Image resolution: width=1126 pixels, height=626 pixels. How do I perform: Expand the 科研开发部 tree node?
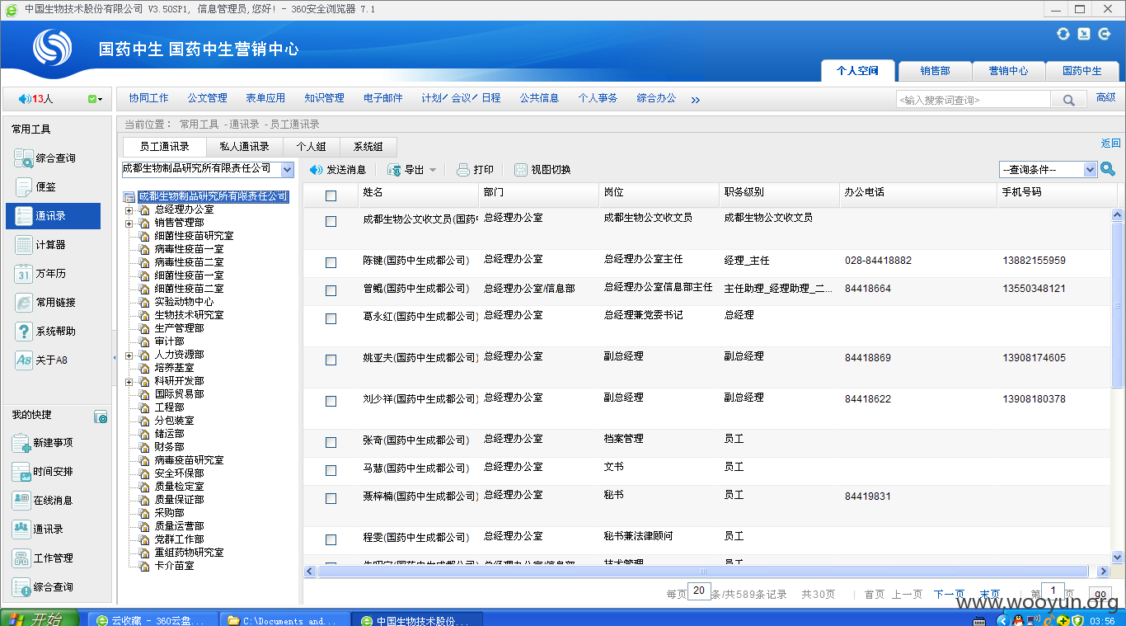129,381
